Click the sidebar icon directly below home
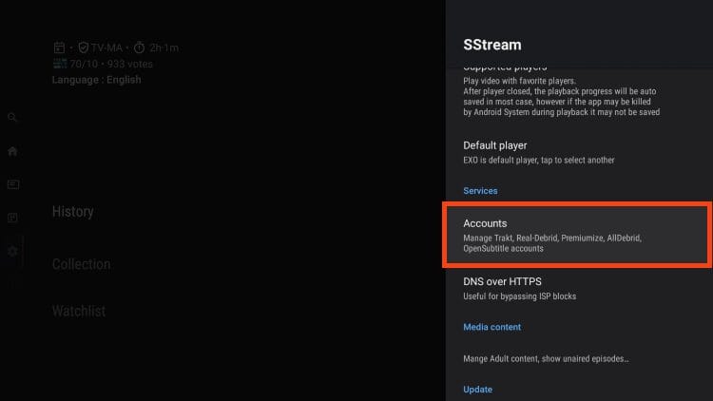713x401 pixels. pos(12,184)
